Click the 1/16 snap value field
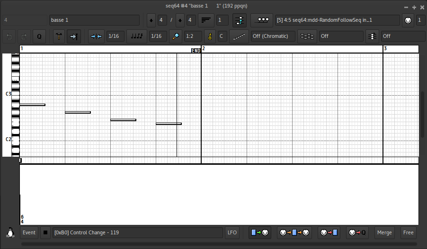This screenshot has width=427, height=249. [115, 36]
